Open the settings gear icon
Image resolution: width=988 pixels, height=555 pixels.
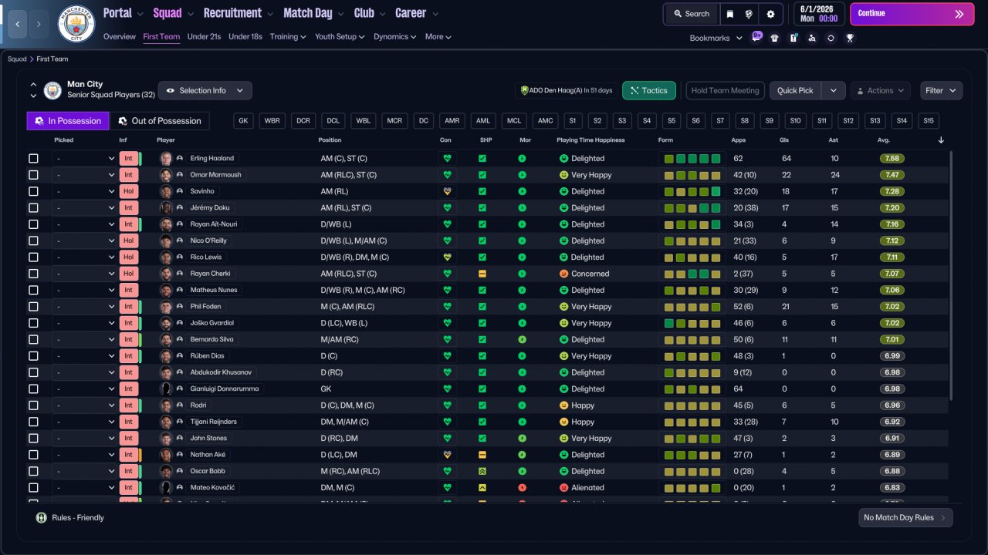click(770, 14)
